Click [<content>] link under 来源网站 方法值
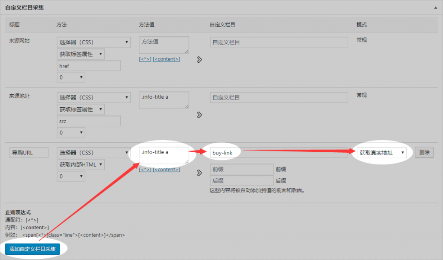This screenshot has height=260, width=443. (166, 59)
